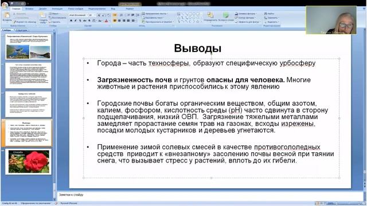Open the Layout (Макет) dropdown
The height and width of the screenshot is (206, 367).
[x=54, y=14]
